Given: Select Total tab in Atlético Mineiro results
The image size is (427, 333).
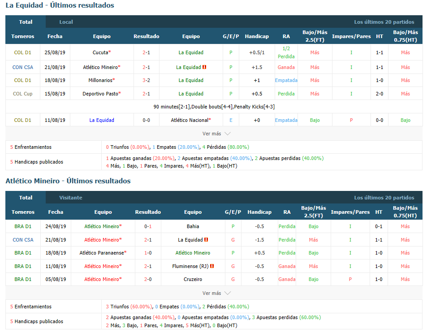Looking at the screenshot, I should 26,198.
